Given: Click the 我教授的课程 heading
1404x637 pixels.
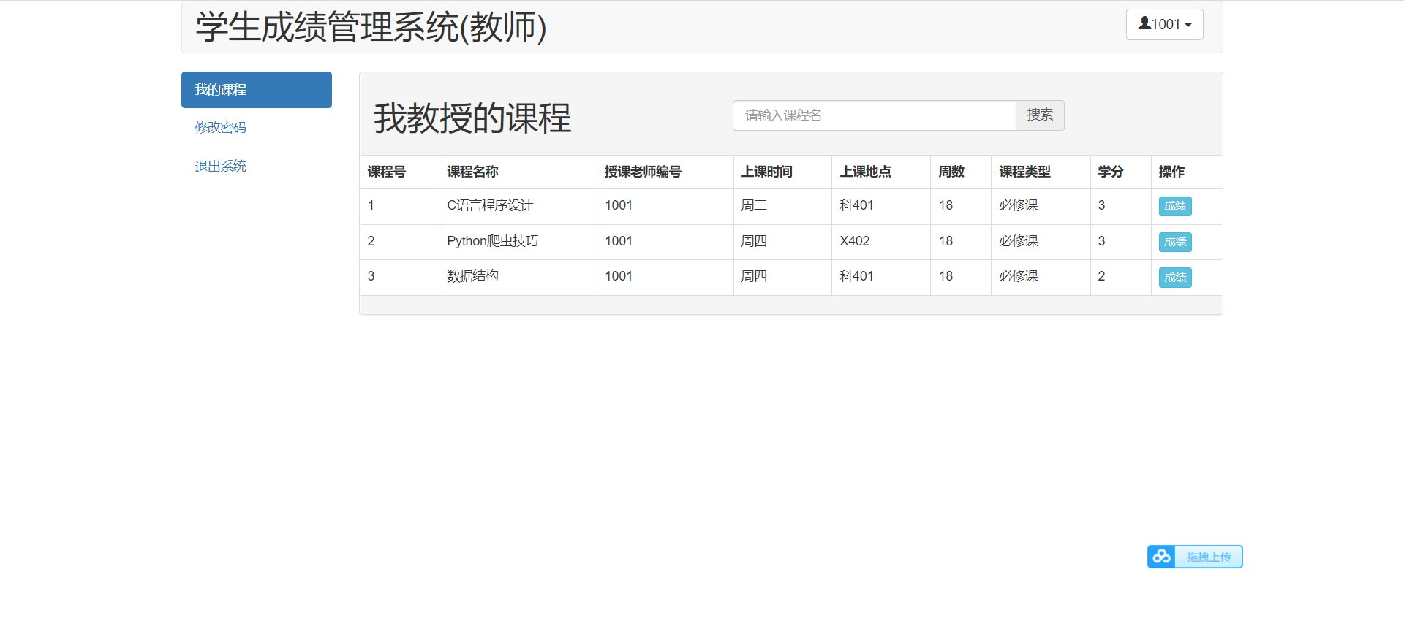Looking at the screenshot, I should pos(472,118).
